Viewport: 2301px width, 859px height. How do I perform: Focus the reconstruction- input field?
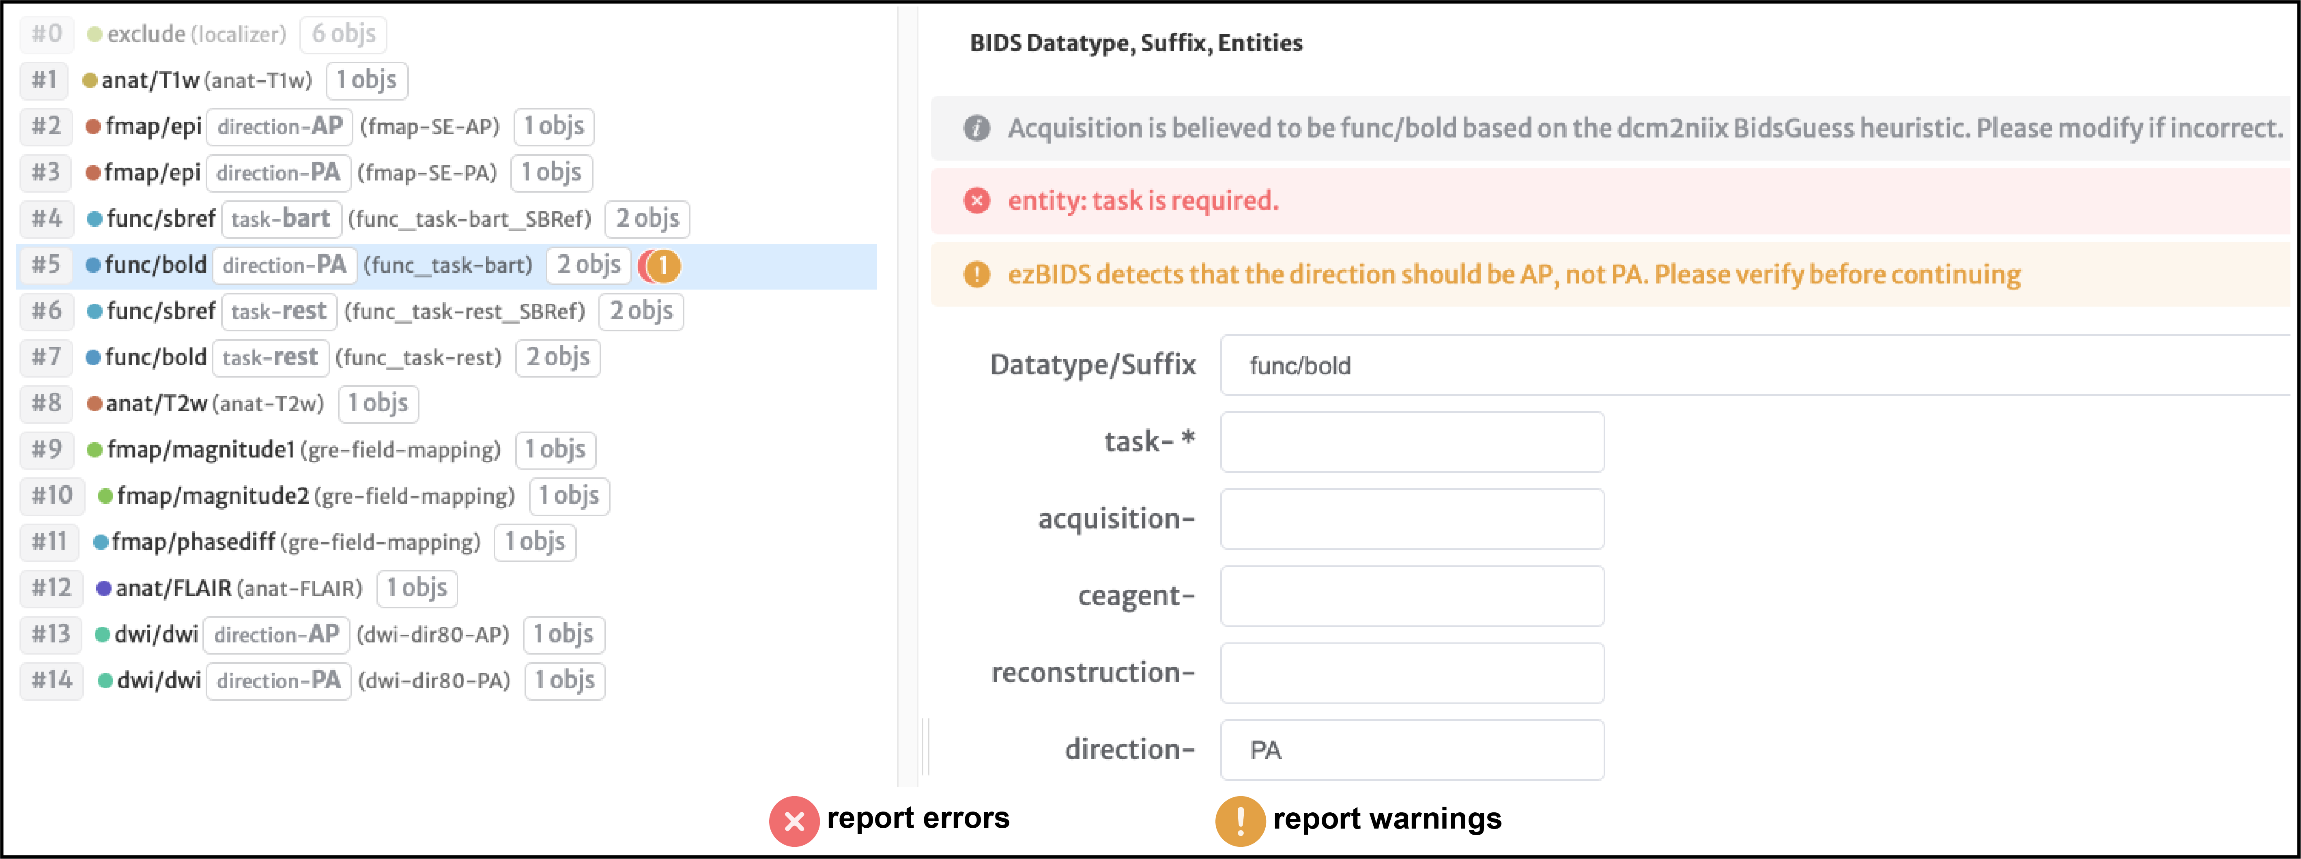pyautogui.click(x=1412, y=672)
